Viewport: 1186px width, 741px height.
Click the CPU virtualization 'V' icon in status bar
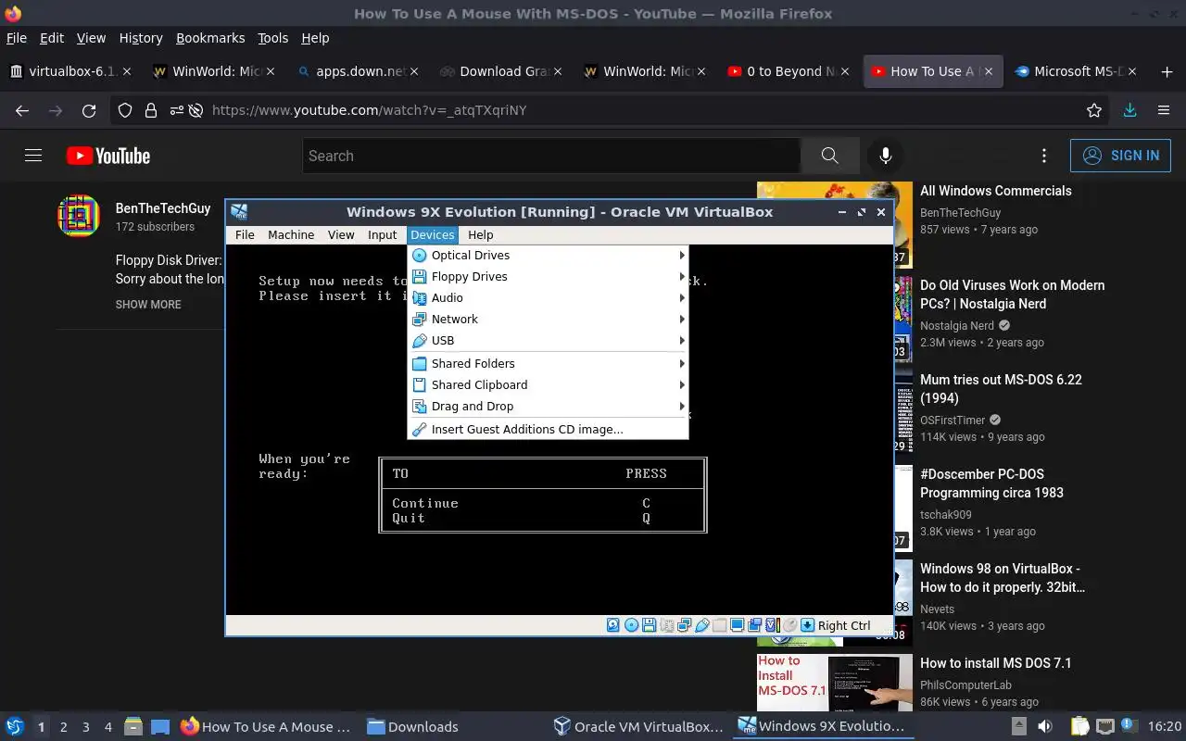772,625
